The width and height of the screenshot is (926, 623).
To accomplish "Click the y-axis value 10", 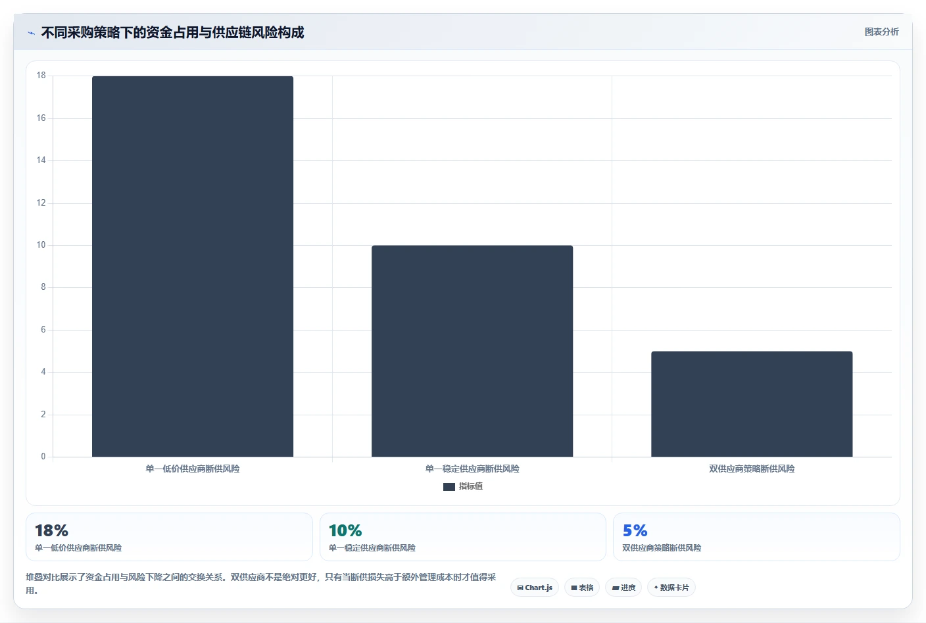I will 41,245.
